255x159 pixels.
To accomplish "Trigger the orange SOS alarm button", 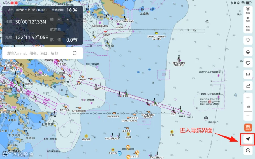I will pos(248,127).
